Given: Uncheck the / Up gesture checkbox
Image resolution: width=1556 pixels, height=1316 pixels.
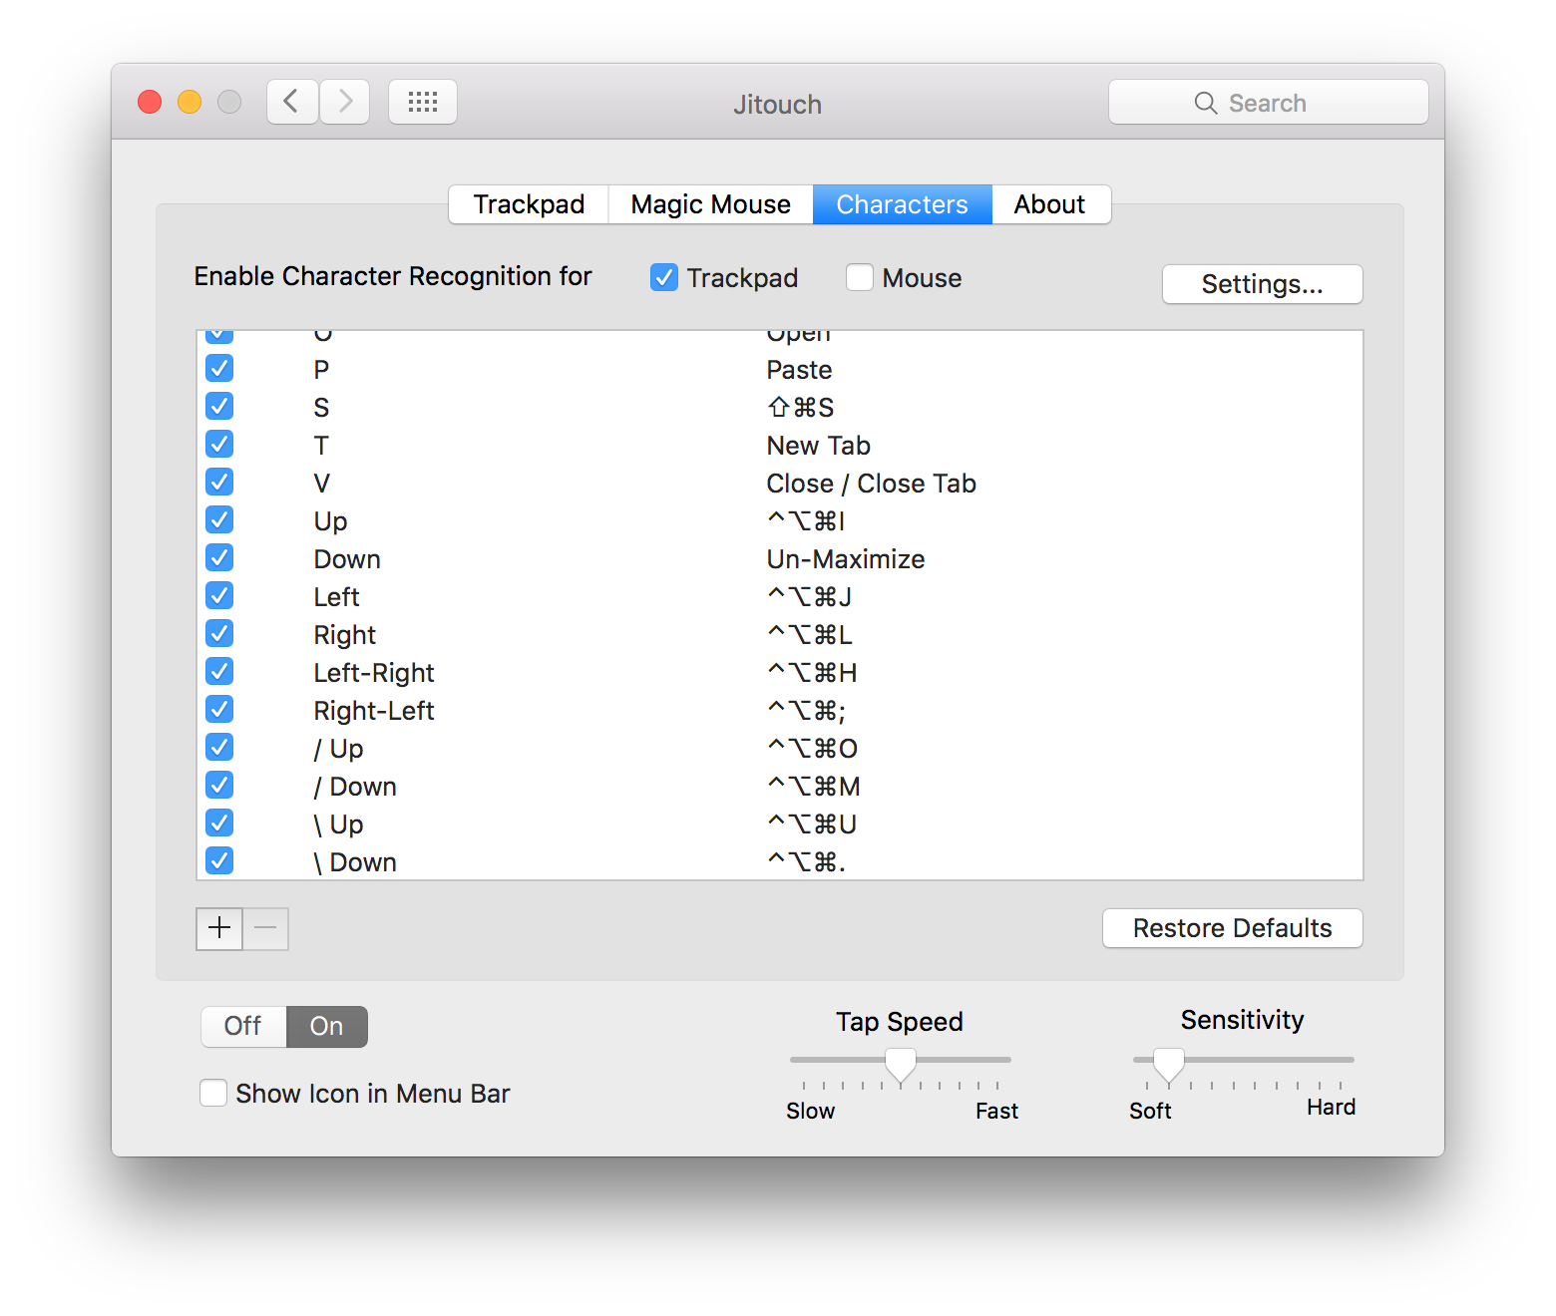Looking at the screenshot, I should 219,748.
